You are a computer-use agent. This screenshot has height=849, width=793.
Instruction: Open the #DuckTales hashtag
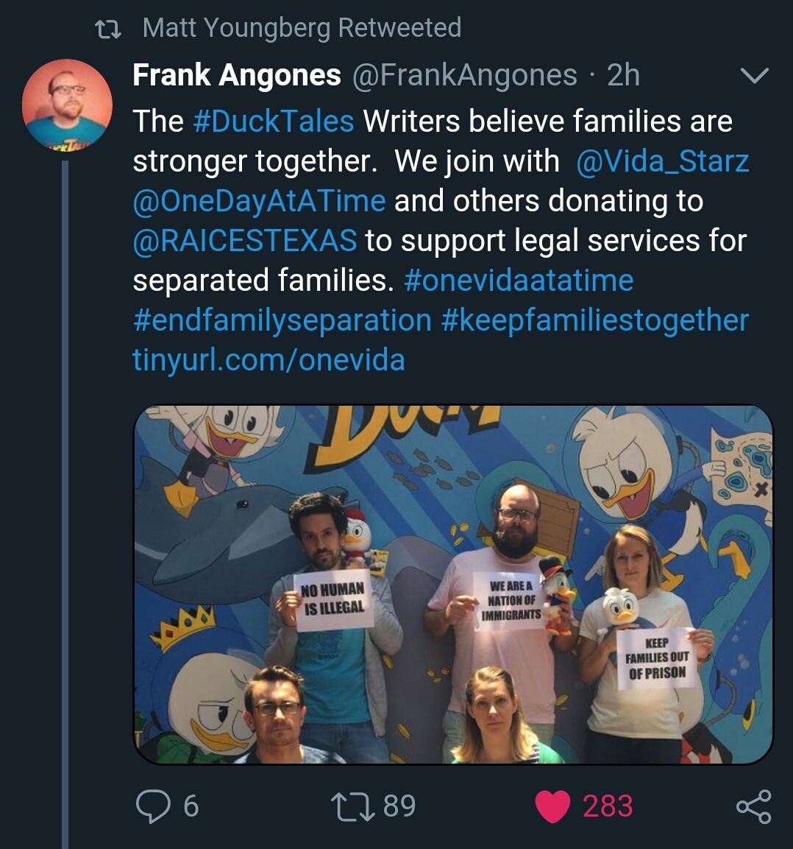pyautogui.click(x=273, y=121)
